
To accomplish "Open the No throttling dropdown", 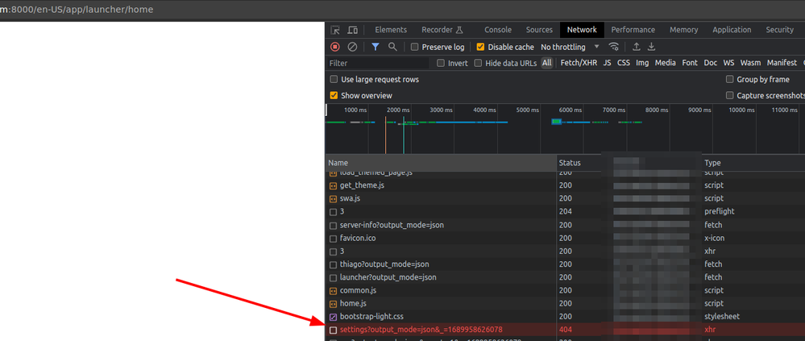I will (570, 47).
